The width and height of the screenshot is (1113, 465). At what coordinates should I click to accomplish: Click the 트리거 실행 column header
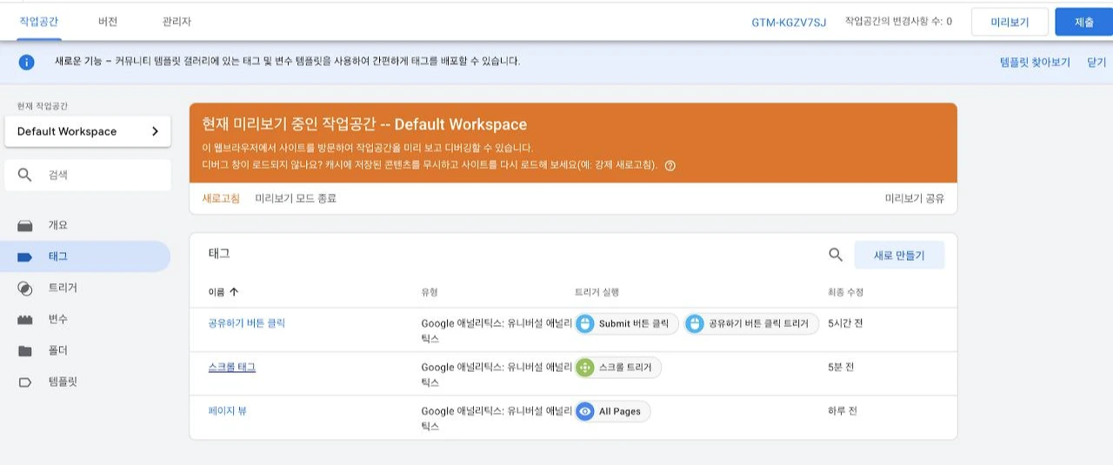pos(596,292)
